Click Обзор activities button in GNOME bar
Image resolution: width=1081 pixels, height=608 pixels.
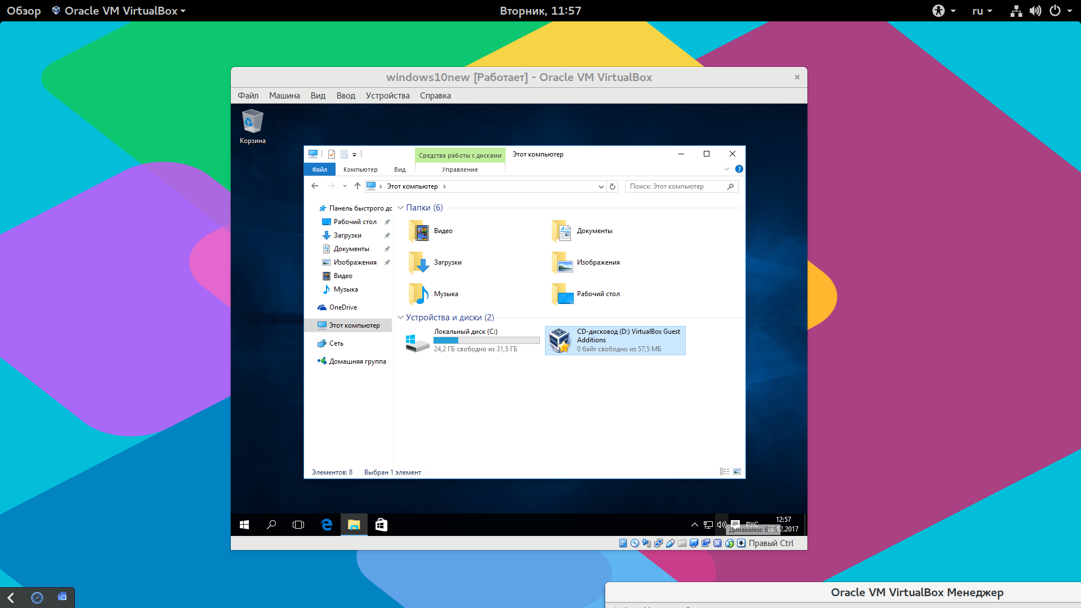tap(24, 11)
